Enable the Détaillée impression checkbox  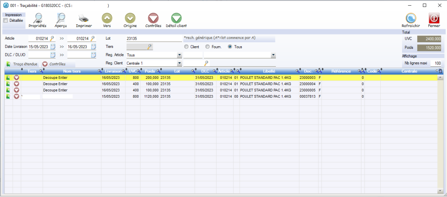(5, 20)
